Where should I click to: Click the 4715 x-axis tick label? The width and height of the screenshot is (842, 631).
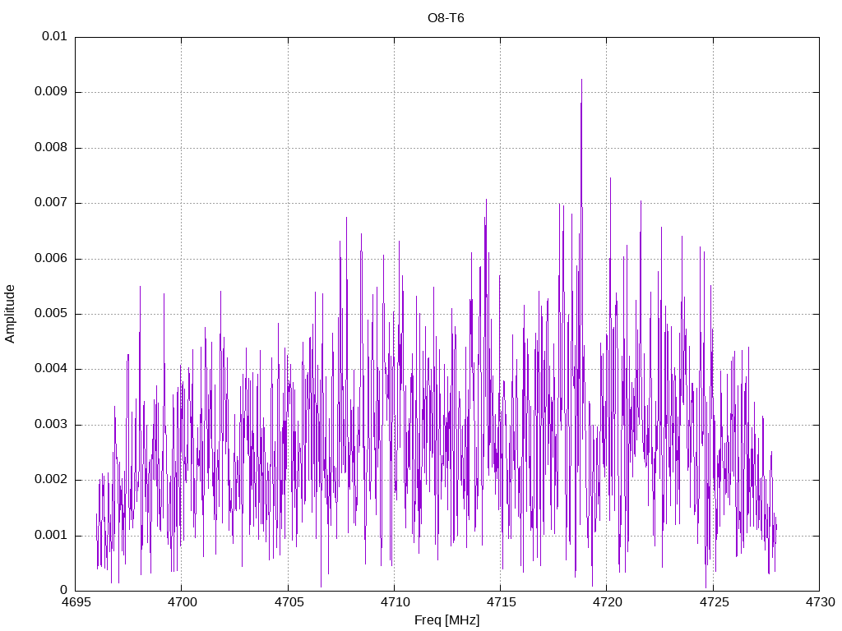(501, 602)
